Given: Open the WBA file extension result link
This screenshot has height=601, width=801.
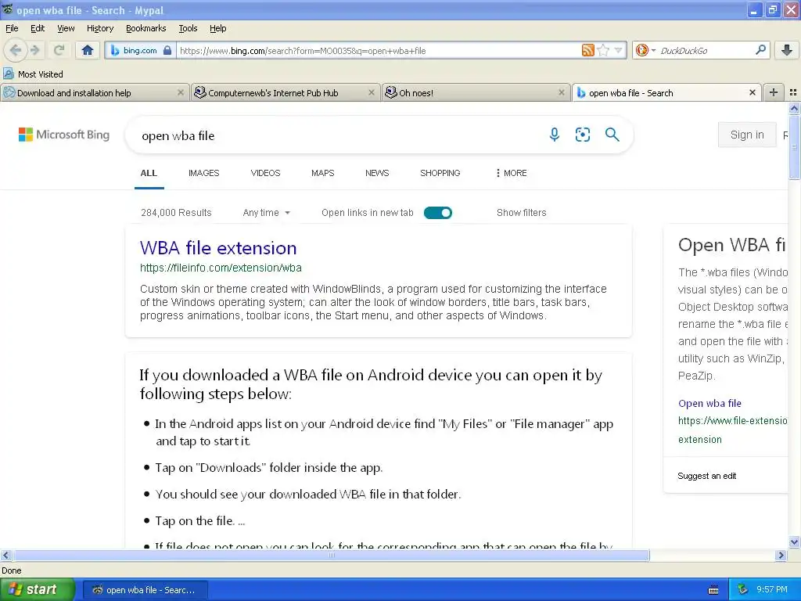Looking at the screenshot, I should point(218,248).
